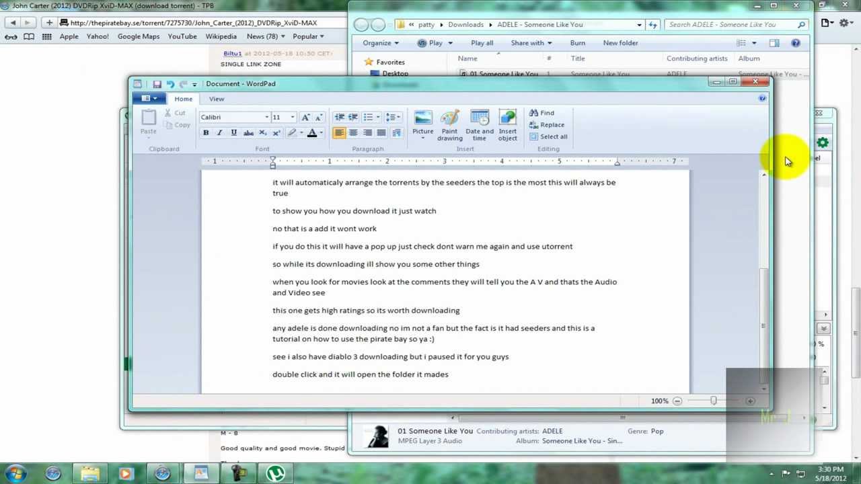The image size is (861, 484).
Task: Open the YouTube bookmark in Safari
Action: coord(182,36)
